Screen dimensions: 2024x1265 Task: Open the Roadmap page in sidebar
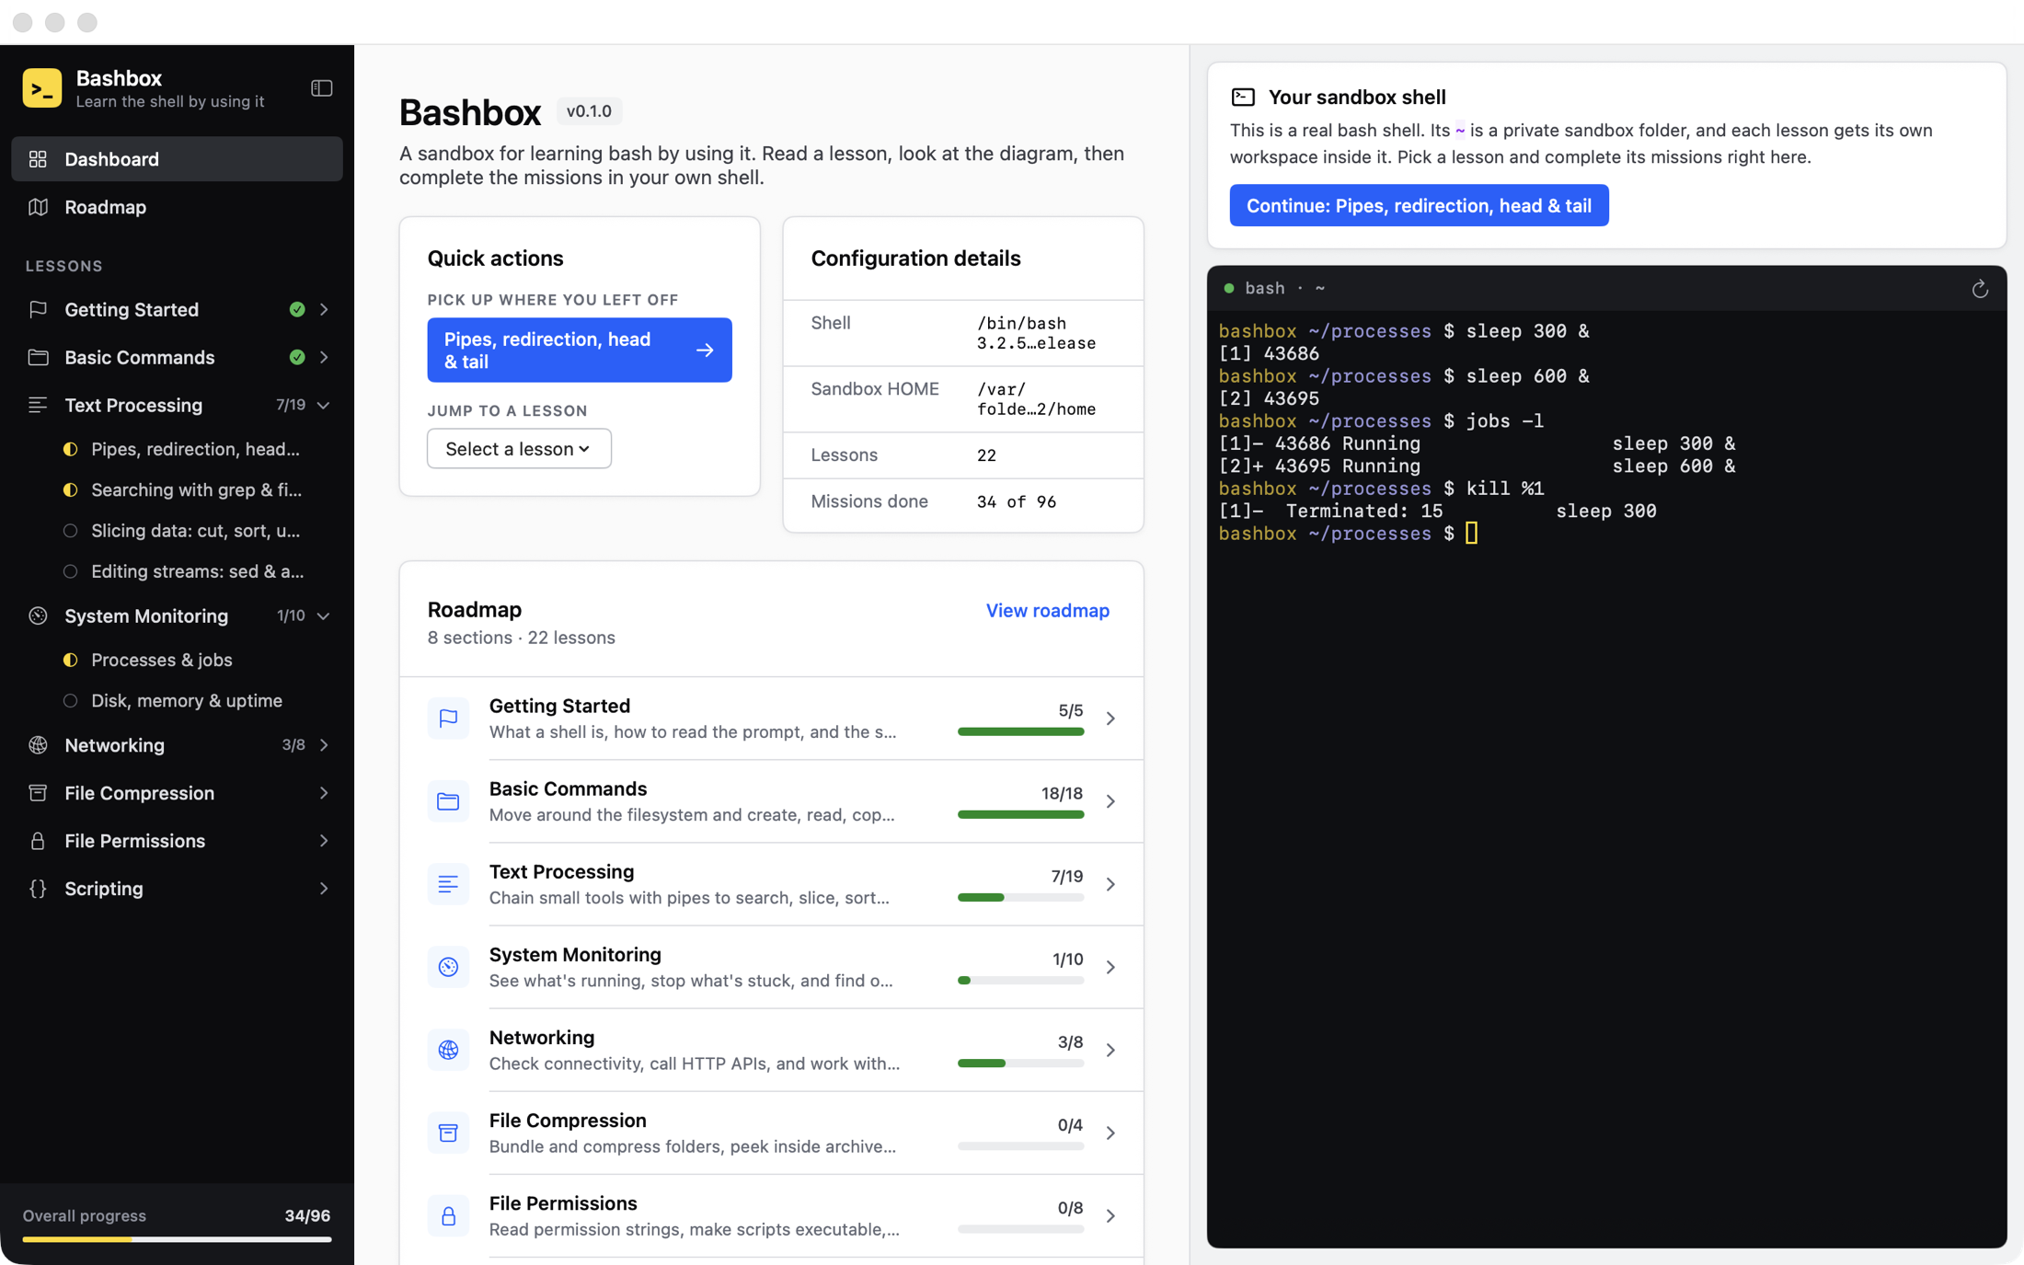[x=177, y=207]
